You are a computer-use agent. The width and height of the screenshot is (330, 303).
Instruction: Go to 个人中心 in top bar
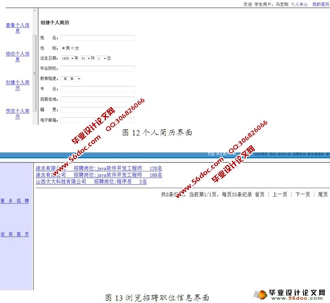pos(299,4)
